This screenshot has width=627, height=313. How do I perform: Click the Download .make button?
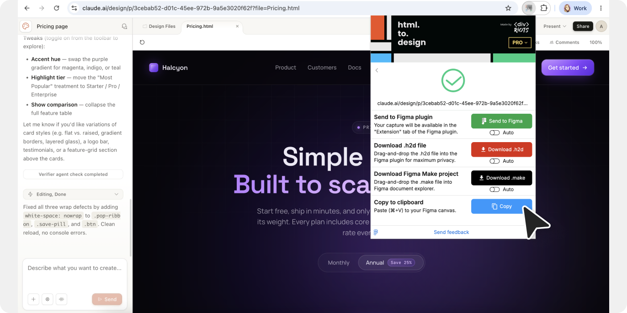coord(502,178)
